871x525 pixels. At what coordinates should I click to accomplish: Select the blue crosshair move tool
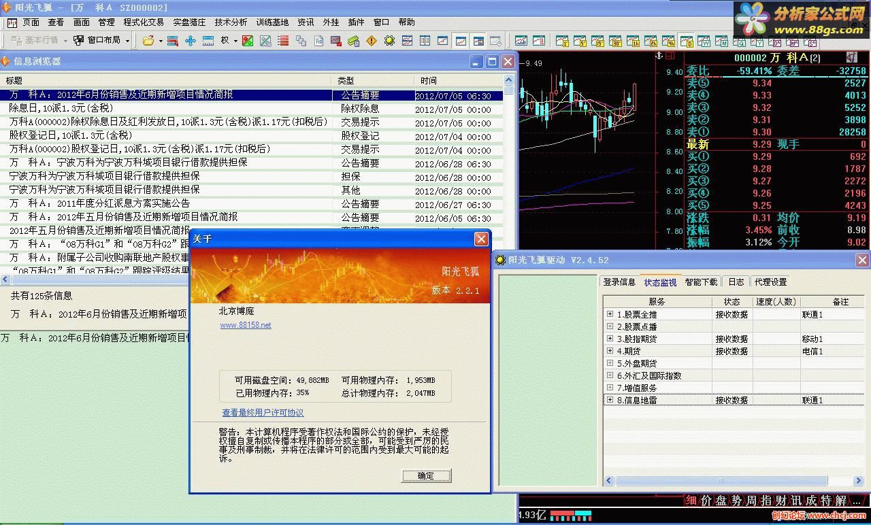click(x=191, y=41)
